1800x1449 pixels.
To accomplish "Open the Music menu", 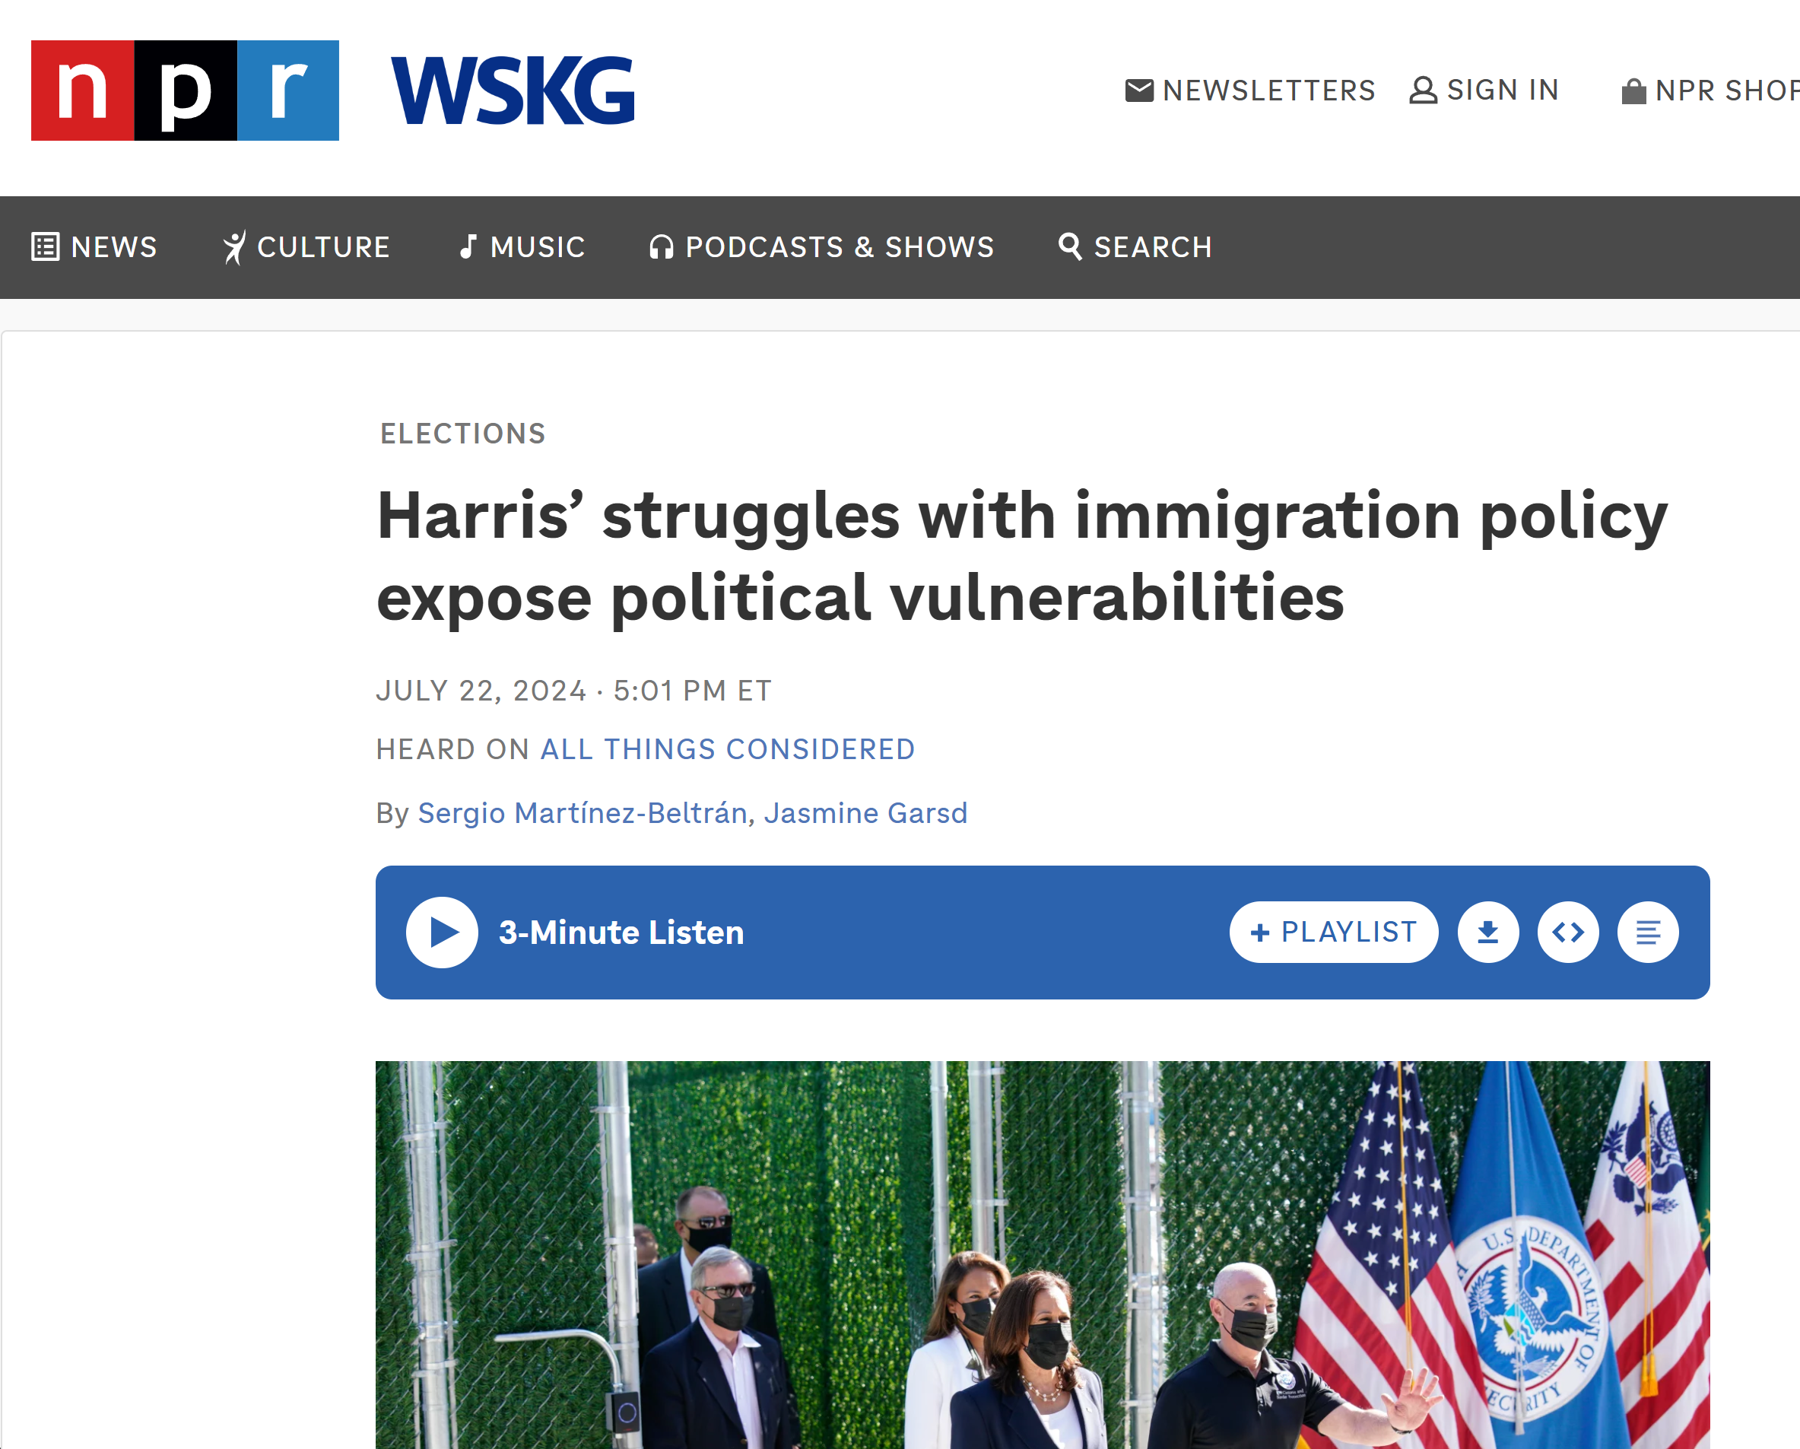I will [522, 247].
